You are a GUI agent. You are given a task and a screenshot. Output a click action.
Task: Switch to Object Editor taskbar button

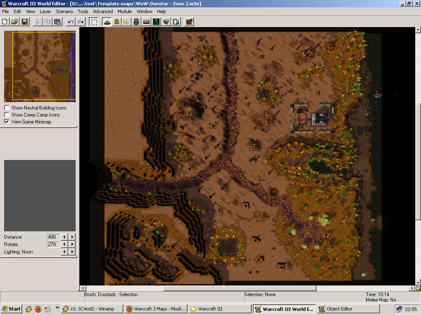pos(348,309)
